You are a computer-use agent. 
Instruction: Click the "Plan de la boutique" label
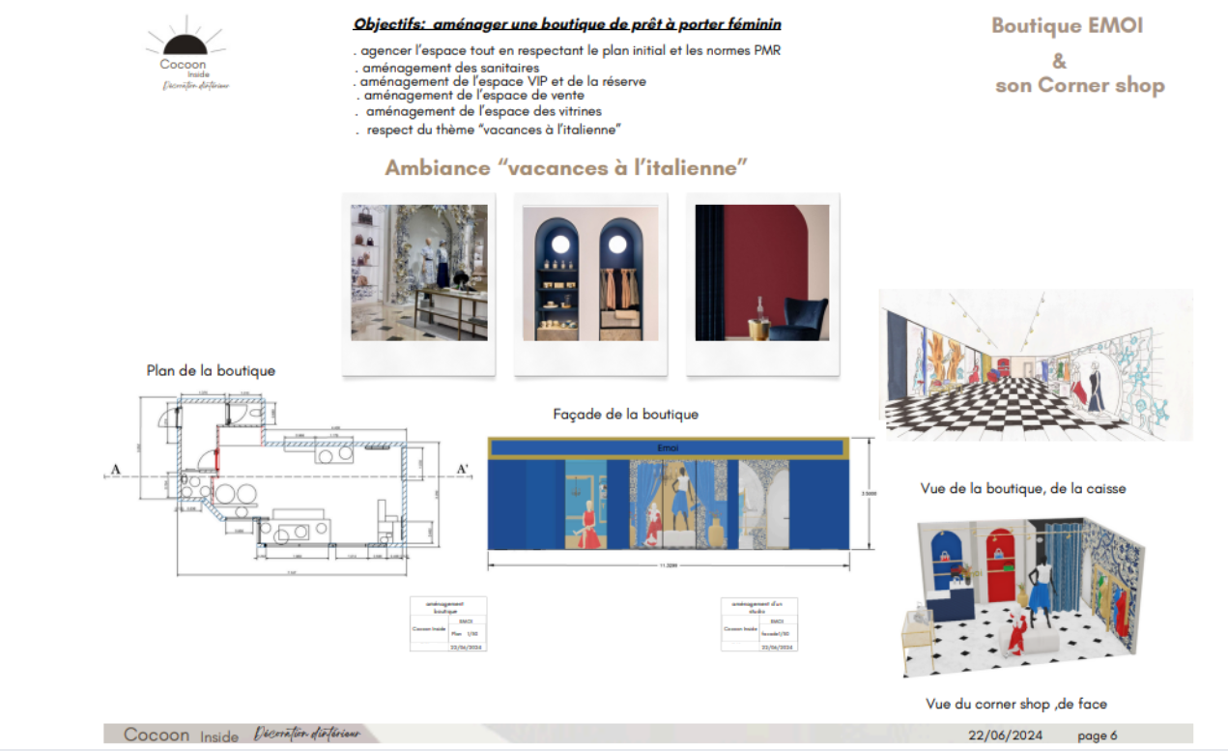tap(211, 370)
